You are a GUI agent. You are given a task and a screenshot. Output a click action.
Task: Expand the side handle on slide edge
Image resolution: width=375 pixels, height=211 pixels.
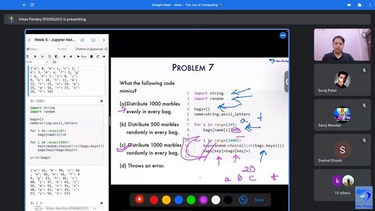287,81
